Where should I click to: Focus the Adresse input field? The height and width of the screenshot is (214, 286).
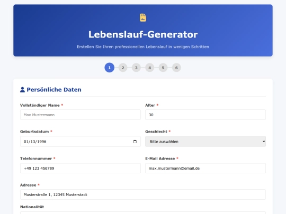(x=143, y=194)
